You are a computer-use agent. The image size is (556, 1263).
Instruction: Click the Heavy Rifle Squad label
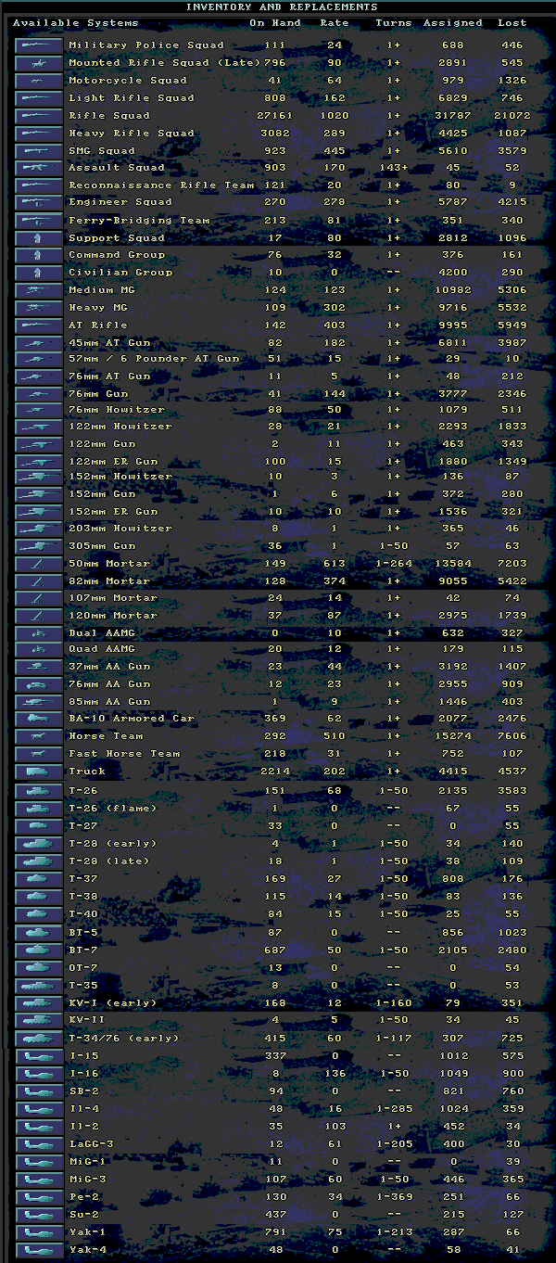[132, 133]
